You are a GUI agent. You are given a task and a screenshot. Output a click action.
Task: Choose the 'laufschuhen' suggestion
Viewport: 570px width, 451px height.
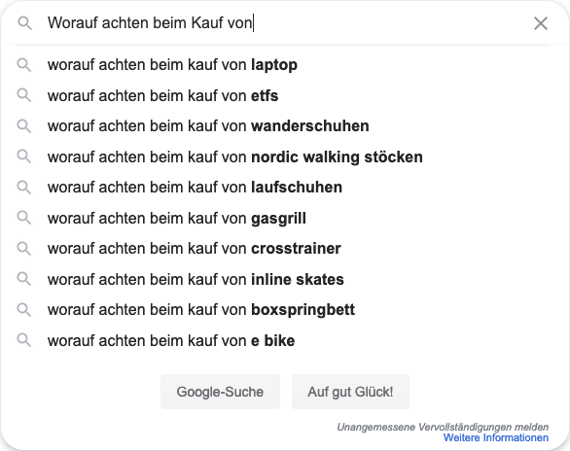pyautogui.click(x=282, y=188)
